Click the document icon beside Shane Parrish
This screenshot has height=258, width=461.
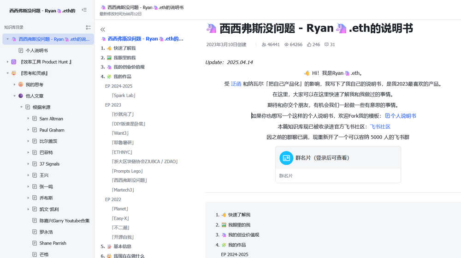click(35, 243)
